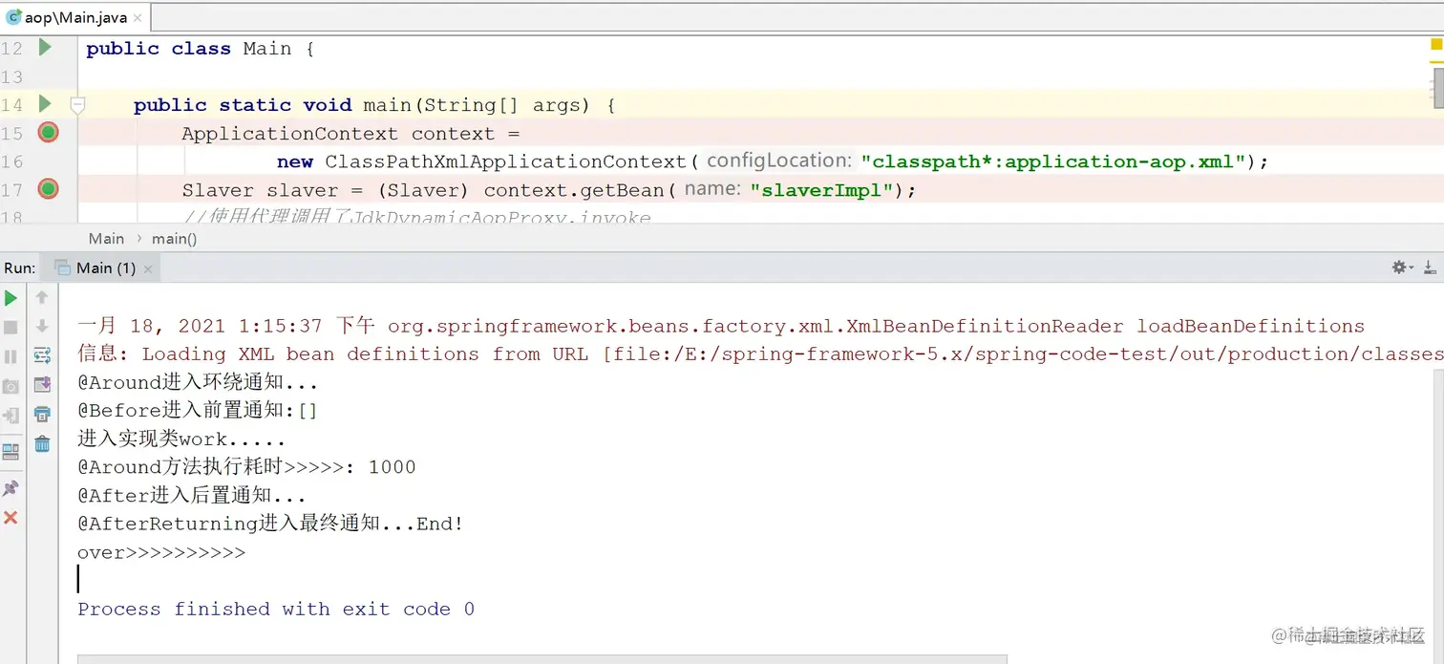Click the yellow inspection status indicator
Image resolution: width=1444 pixels, height=664 pixels.
(1435, 44)
